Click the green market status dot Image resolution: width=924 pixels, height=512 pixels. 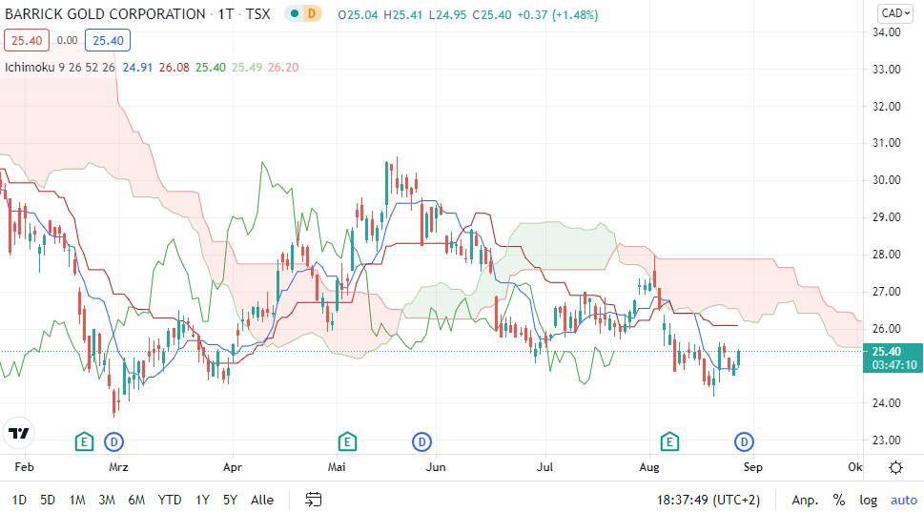295,13
